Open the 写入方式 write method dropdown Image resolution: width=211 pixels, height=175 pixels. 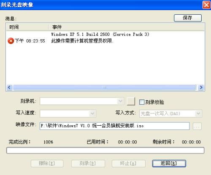point(170,113)
